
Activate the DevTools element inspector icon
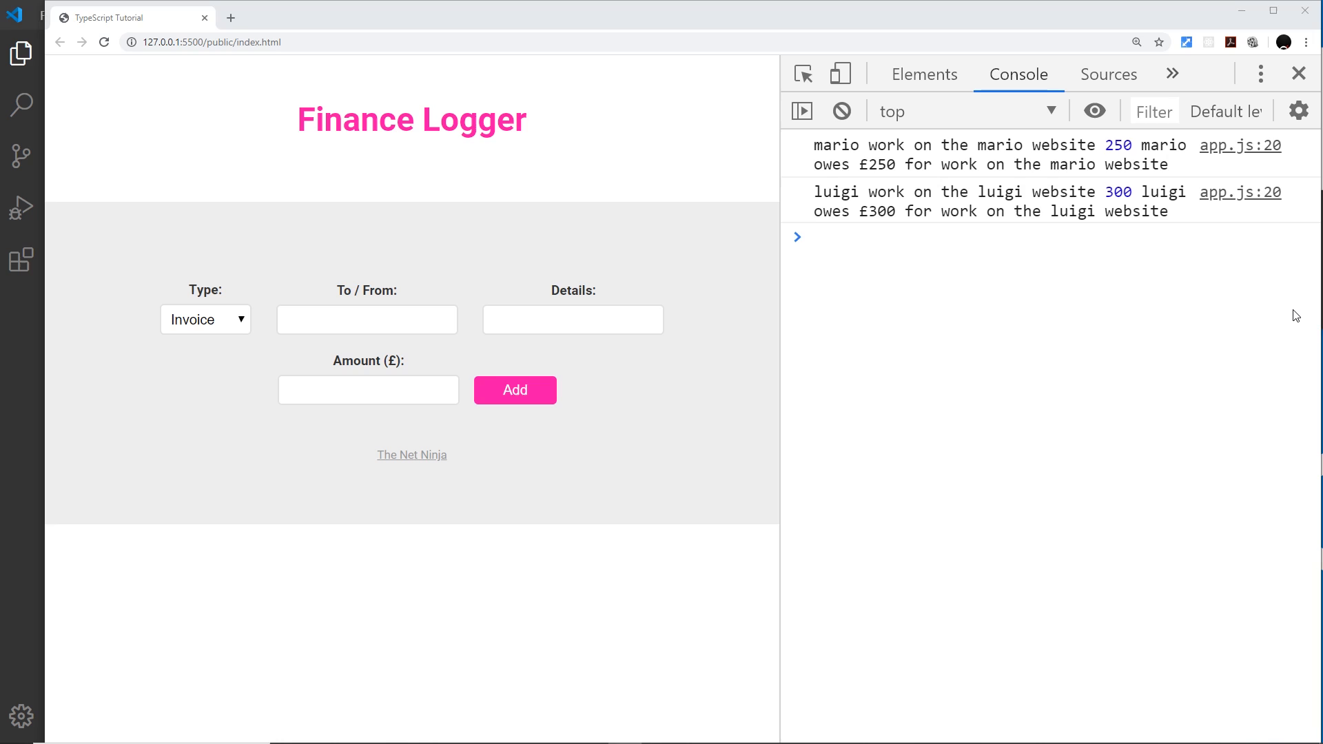803,74
